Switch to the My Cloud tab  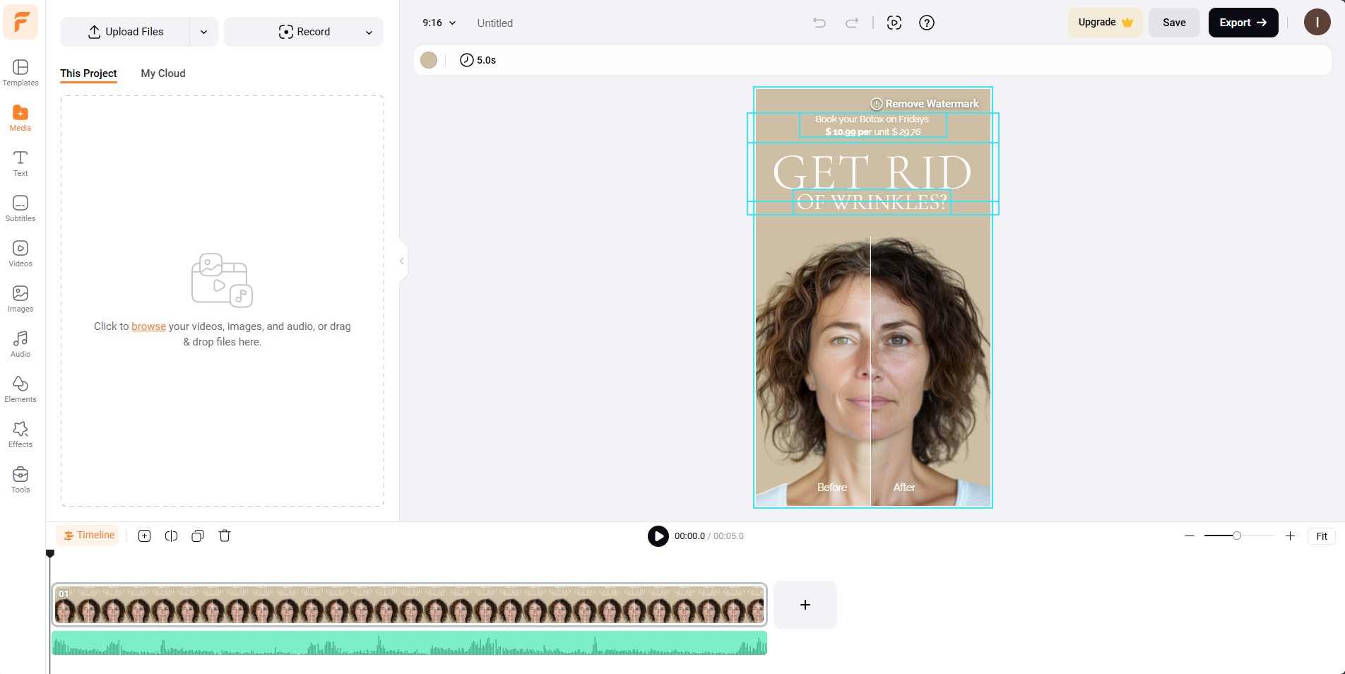point(163,73)
